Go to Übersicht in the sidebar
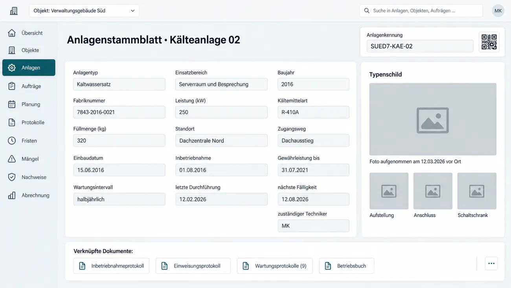Image resolution: width=511 pixels, height=288 pixels. (x=29, y=33)
